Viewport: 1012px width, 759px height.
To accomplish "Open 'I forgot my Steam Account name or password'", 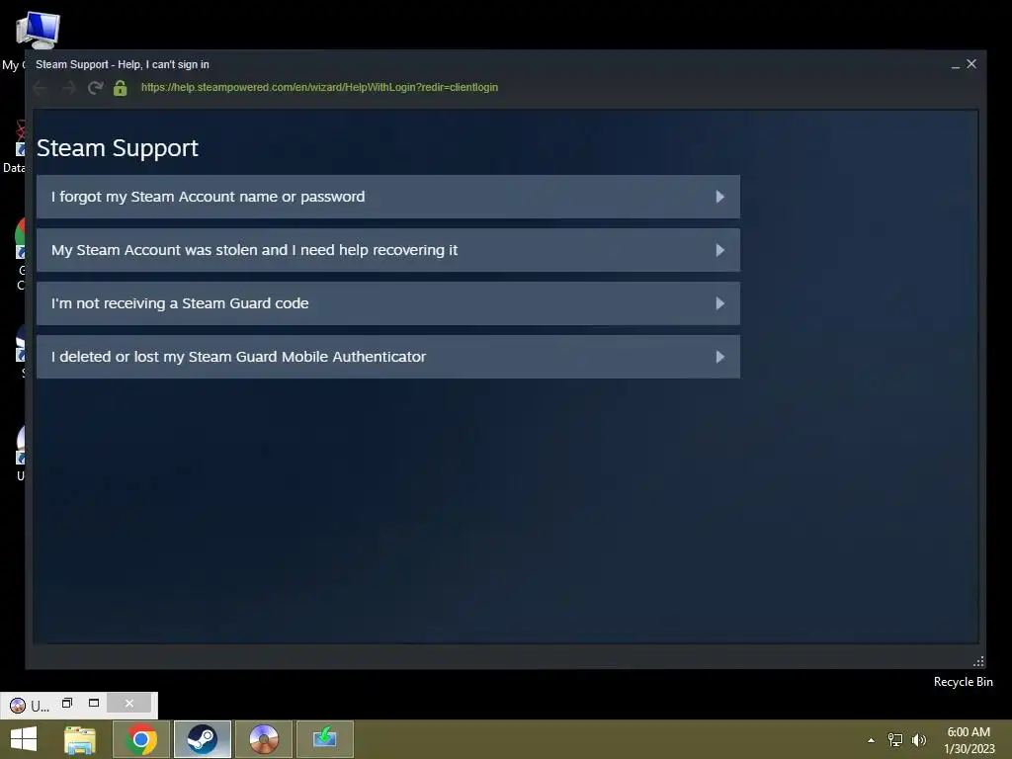I will click(x=387, y=197).
